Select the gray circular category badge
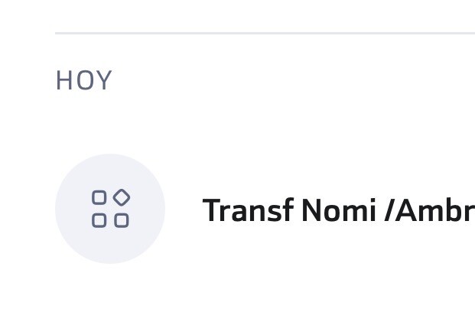 pyautogui.click(x=110, y=209)
